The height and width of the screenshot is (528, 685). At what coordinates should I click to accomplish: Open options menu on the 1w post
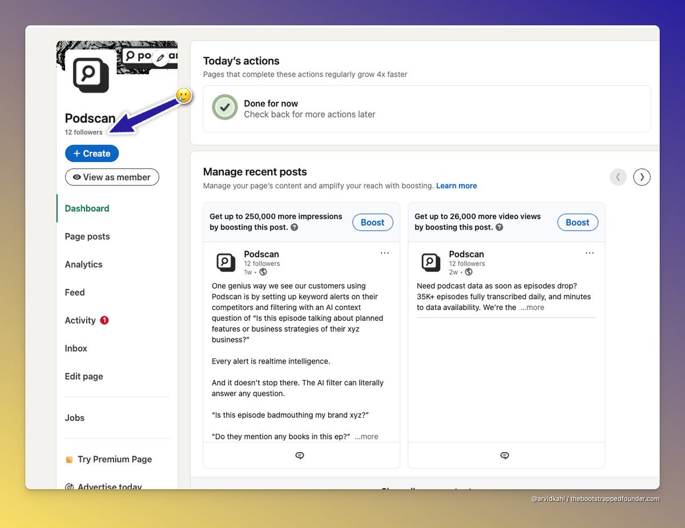(385, 253)
